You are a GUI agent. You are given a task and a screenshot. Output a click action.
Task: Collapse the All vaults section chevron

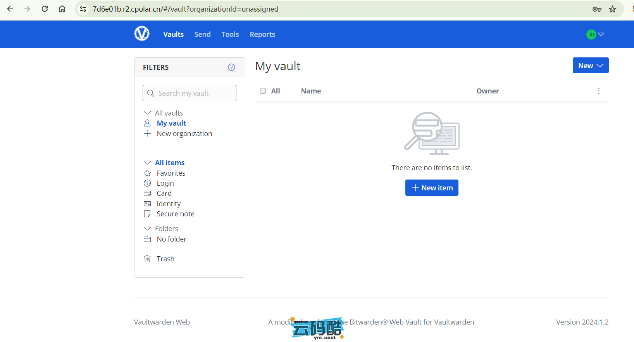point(147,113)
